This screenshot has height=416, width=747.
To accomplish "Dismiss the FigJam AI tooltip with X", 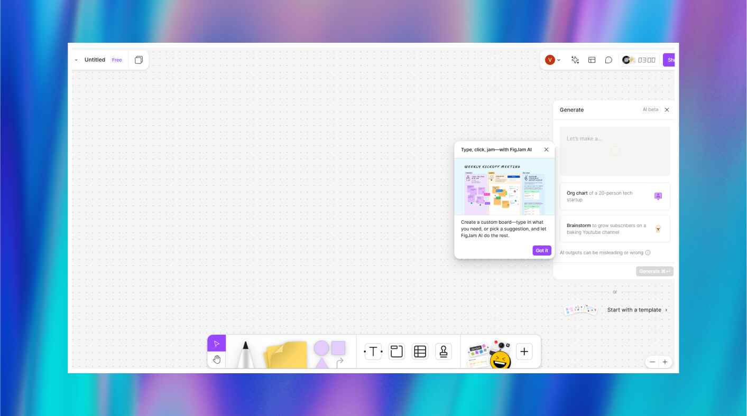I will (546, 149).
